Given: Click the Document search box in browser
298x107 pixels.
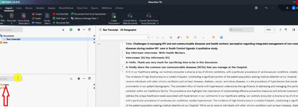Looking at the screenshot, I should (x=241, y=30).
